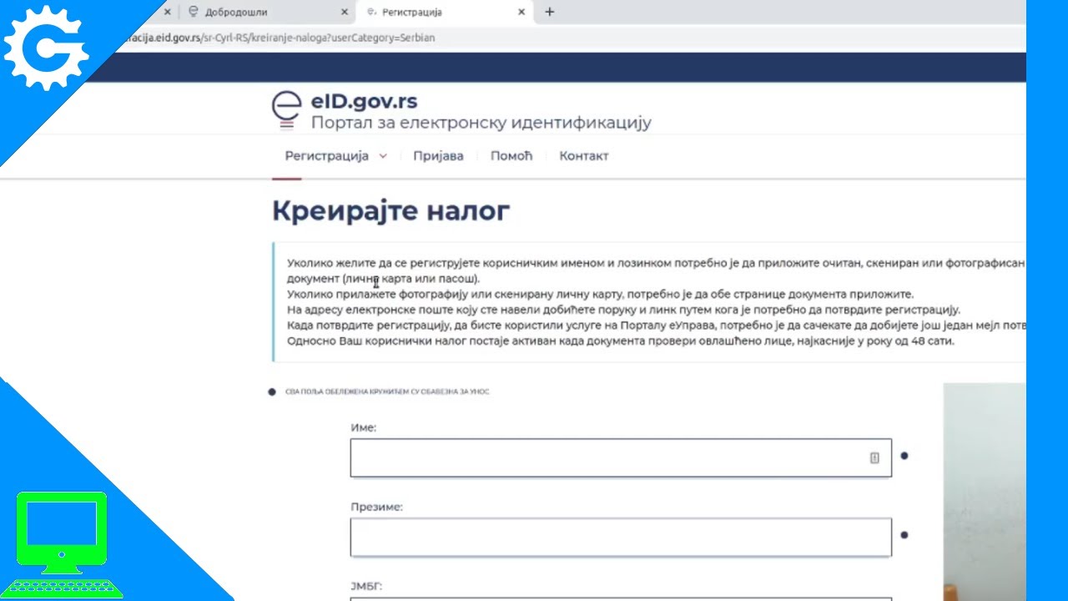Open the Помоћ menu item
Image resolution: width=1068 pixels, height=601 pixels.
click(511, 156)
